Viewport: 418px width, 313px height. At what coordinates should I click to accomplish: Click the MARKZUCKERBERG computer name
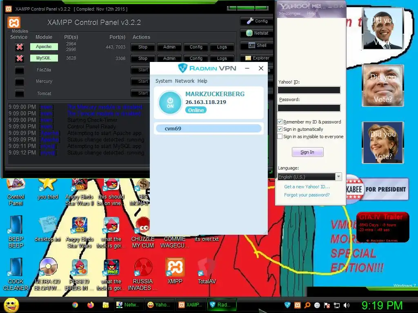[215, 94]
